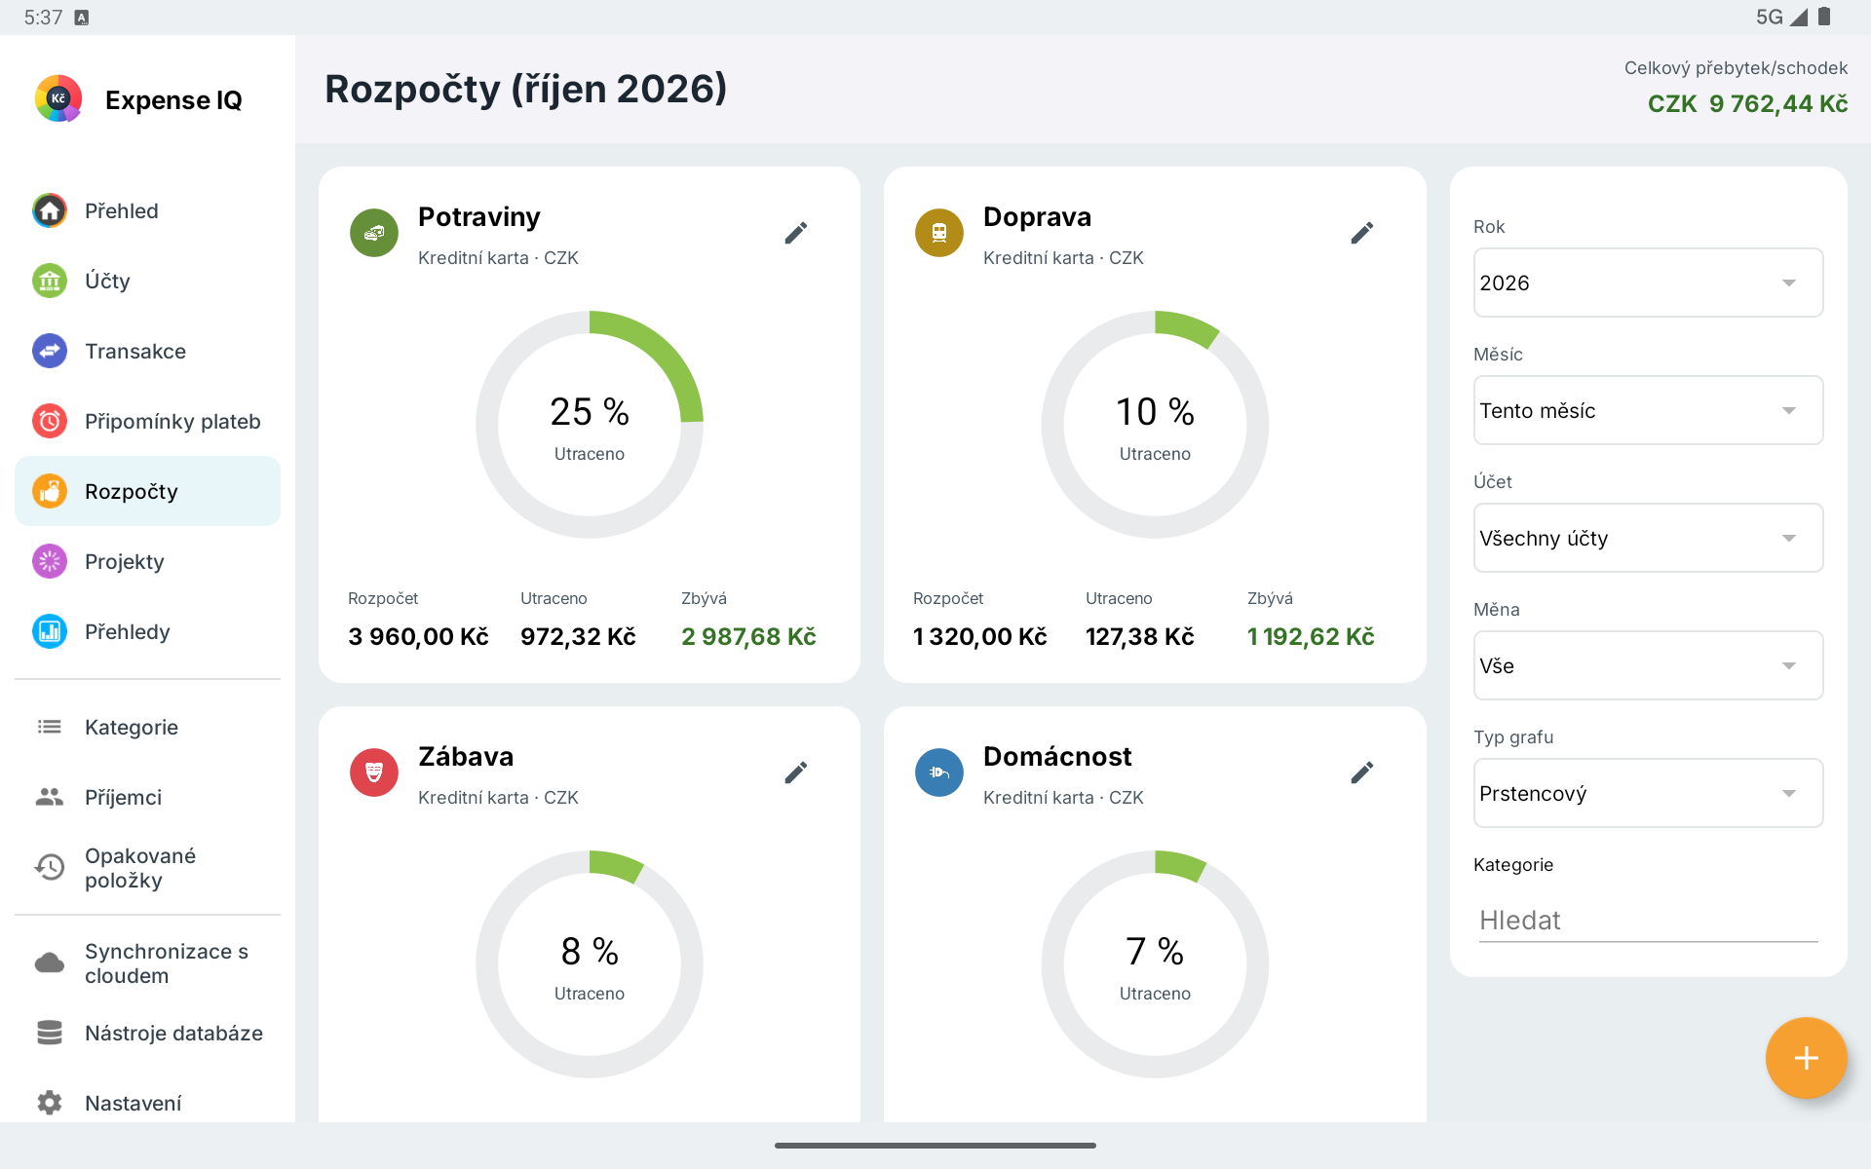Image resolution: width=1871 pixels, height=1169 pixels.
Task: Click the Doprava 10 % ring chart
Action: pyautogui.click(x=1155, y=425)
